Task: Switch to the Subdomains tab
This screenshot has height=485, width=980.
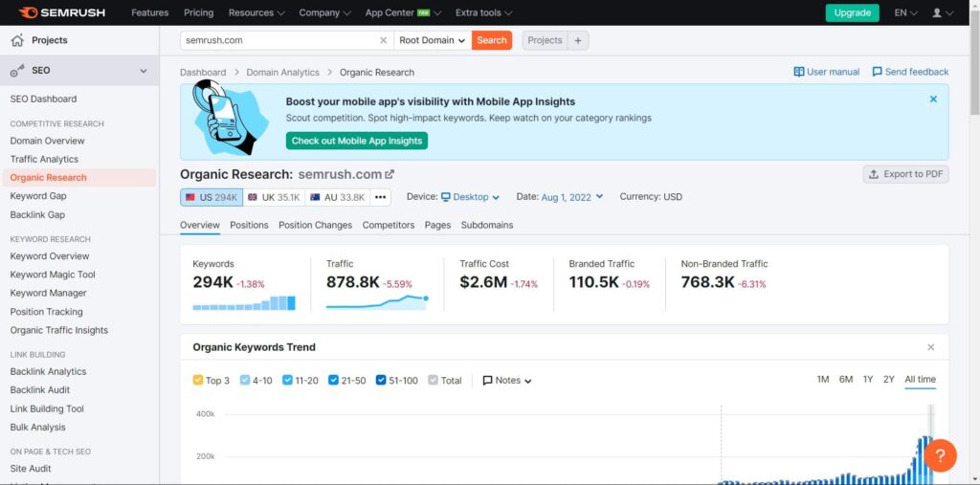Action: (487, 225)
